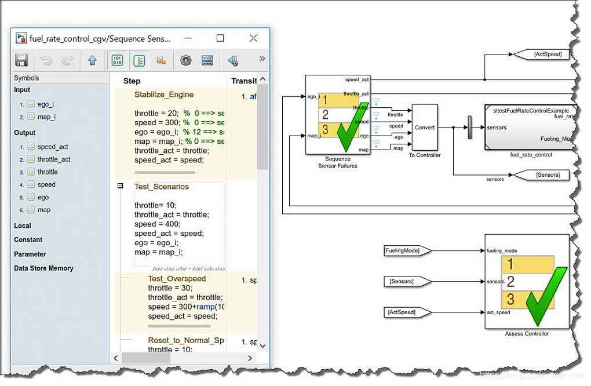Open settings using the gear icon
Image resolution: width=591 pixels, height=386 pixels.
click(185, 60)
